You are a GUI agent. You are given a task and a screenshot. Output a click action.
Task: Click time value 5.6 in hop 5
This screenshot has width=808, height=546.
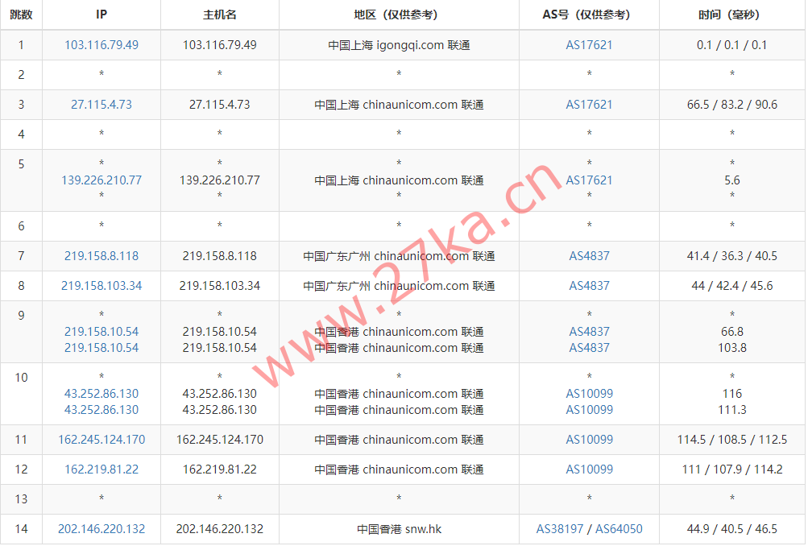coord(731,180)
